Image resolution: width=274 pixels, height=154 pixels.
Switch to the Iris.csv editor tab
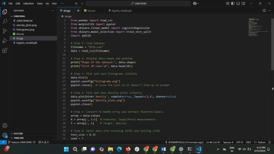pos(91,11)
